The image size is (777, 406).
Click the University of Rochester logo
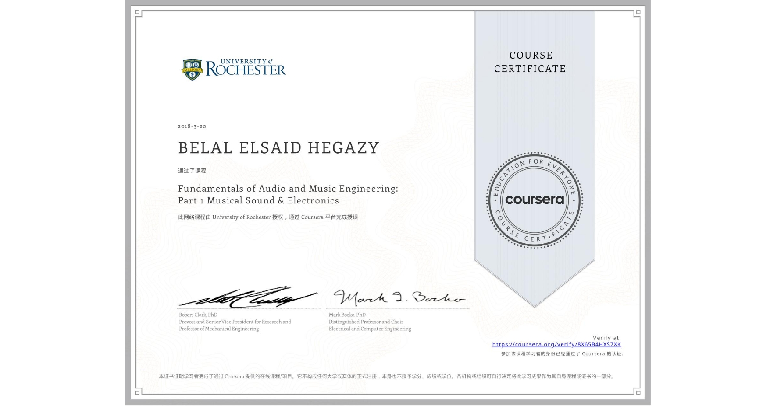tap(234, 69)
